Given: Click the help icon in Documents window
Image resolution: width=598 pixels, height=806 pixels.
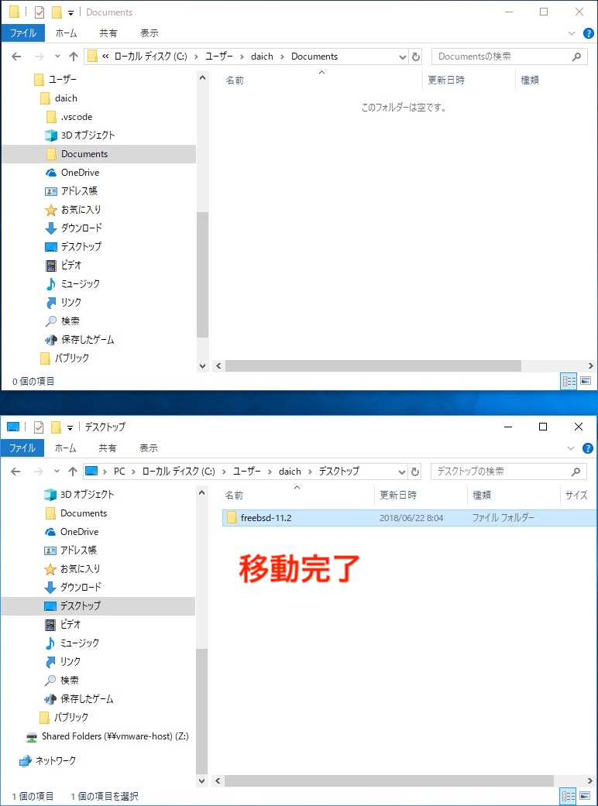Looking at the screenshot, I should coord(588,33).
